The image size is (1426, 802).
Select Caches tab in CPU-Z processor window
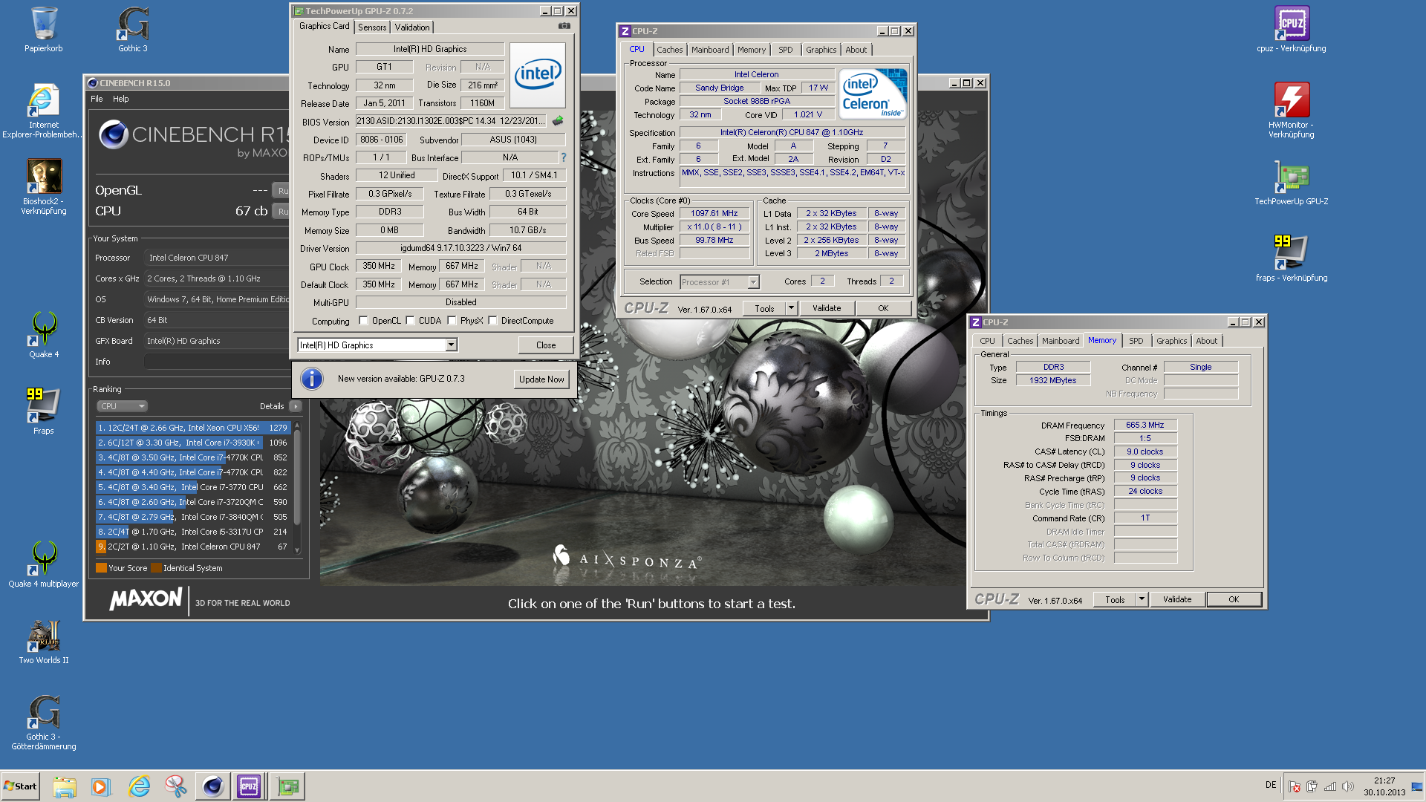(x=669, y=50)
